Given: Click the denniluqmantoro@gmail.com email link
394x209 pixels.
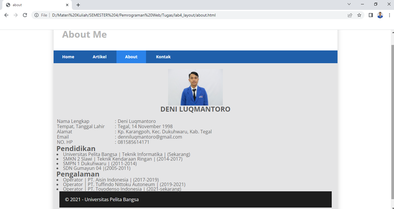Looking at the screenshot, I should coord(149,137).
